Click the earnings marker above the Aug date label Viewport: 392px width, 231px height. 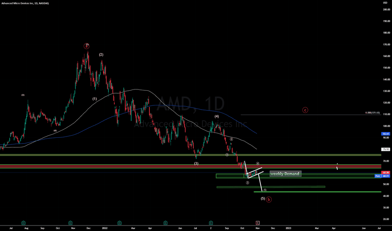(x=23, y=223)
